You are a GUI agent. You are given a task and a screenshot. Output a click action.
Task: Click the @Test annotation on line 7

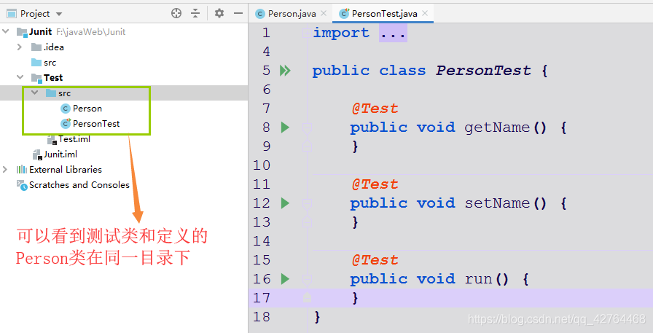tap(375, 109)
